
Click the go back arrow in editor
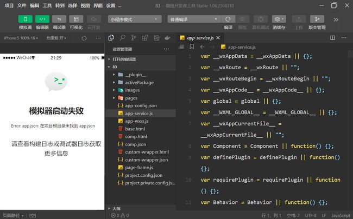(202, 47)
